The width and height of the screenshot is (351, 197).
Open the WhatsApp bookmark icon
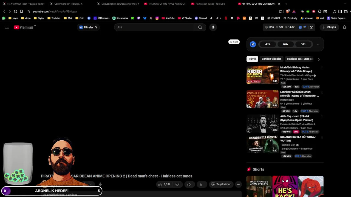coord(4,18)
